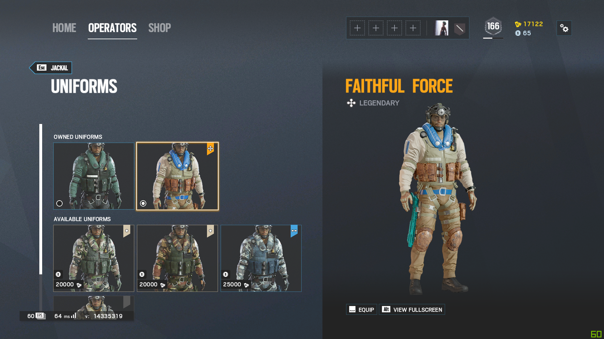Click the rank badge icon beside portrait

460,29
